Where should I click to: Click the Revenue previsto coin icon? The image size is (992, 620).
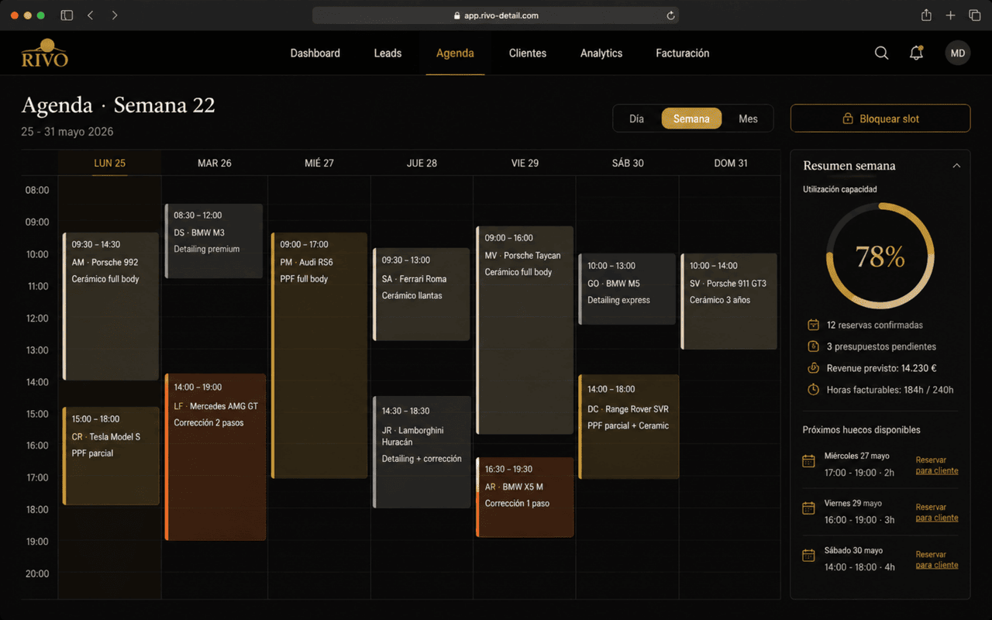pyautogui.click(x=813, y=368)
